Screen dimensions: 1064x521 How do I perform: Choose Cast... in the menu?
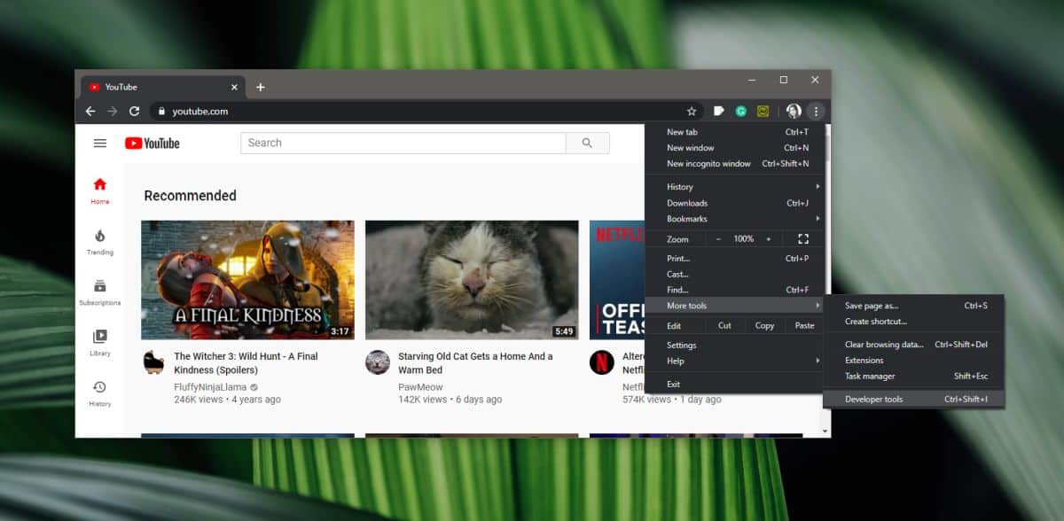point(735,275)
